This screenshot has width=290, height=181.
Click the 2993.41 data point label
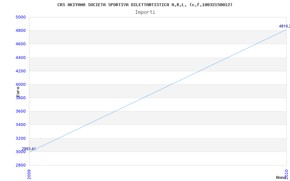coord(29,149)
